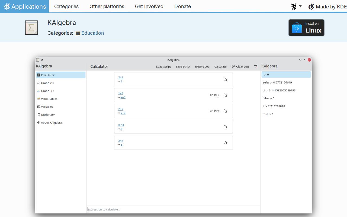Select Calculator in KAlgebra sidebar

pos(61,75)
